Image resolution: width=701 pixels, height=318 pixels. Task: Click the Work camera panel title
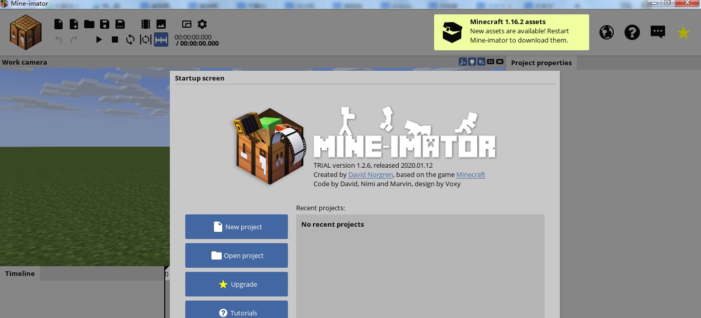(x=25, y=62)
